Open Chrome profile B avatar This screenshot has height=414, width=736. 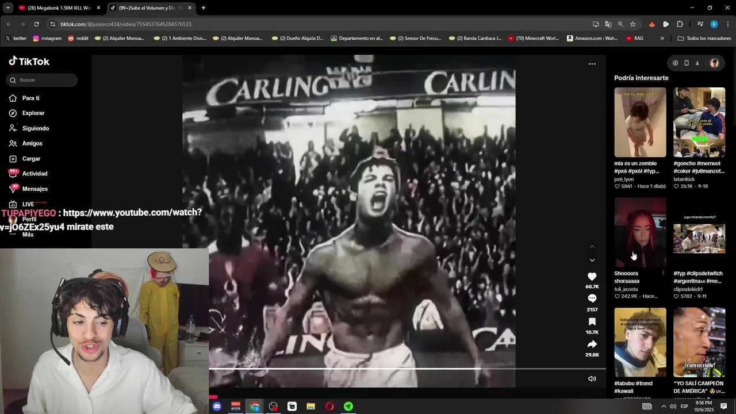(x=714, y=24)
